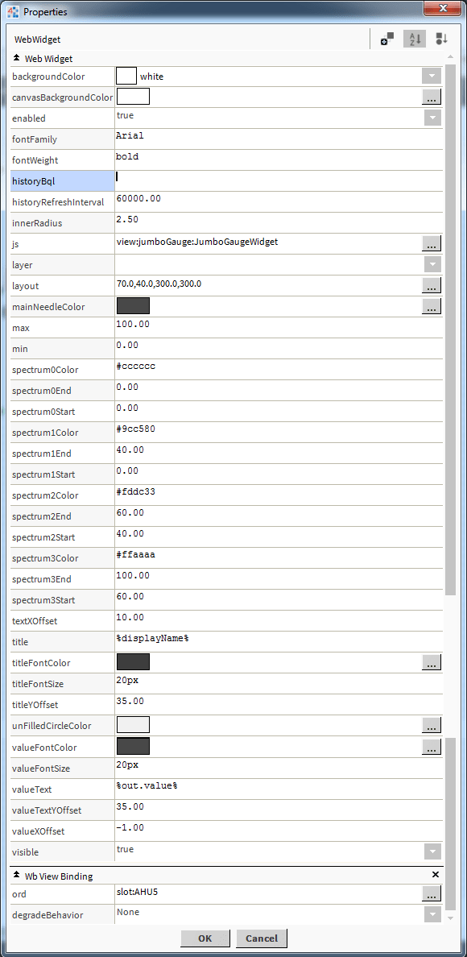The width and height of the screenshot is (467, 957).
Task: Click the titleYOffset 35.00 field
Action: (x=279, y=704)
